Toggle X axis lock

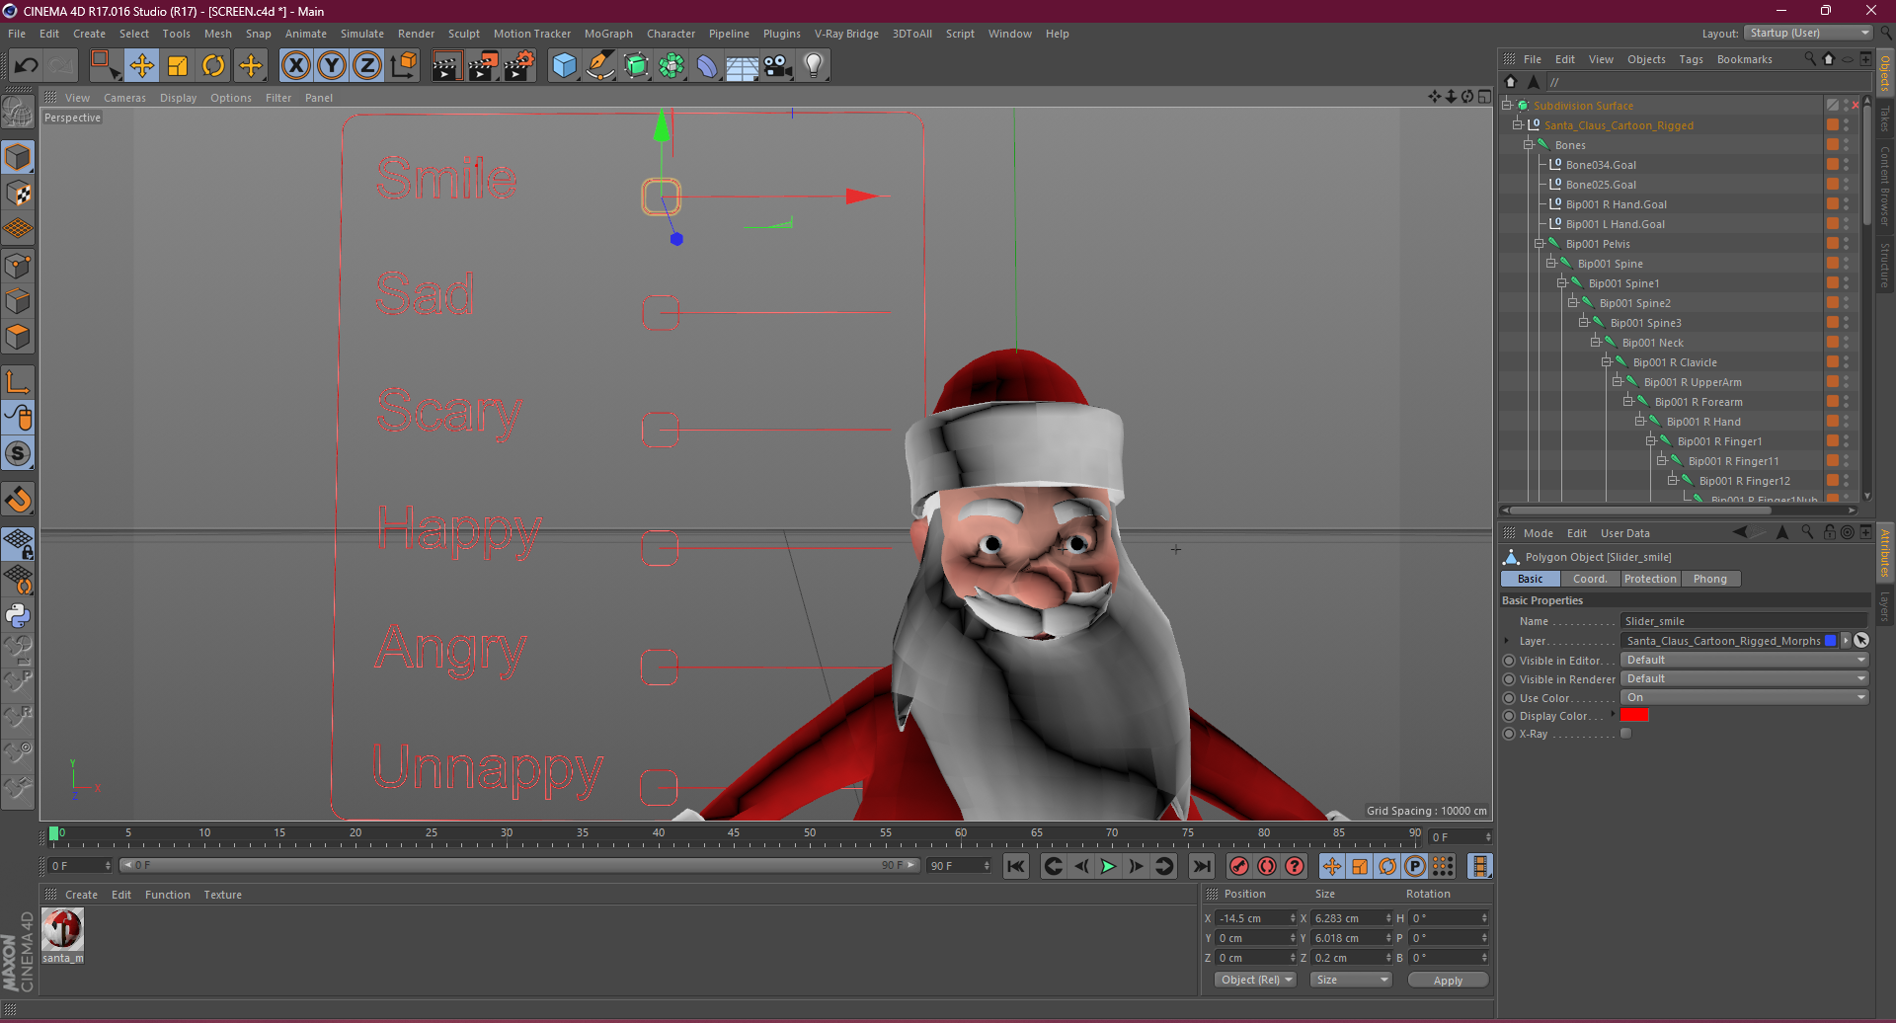(295, 66)
